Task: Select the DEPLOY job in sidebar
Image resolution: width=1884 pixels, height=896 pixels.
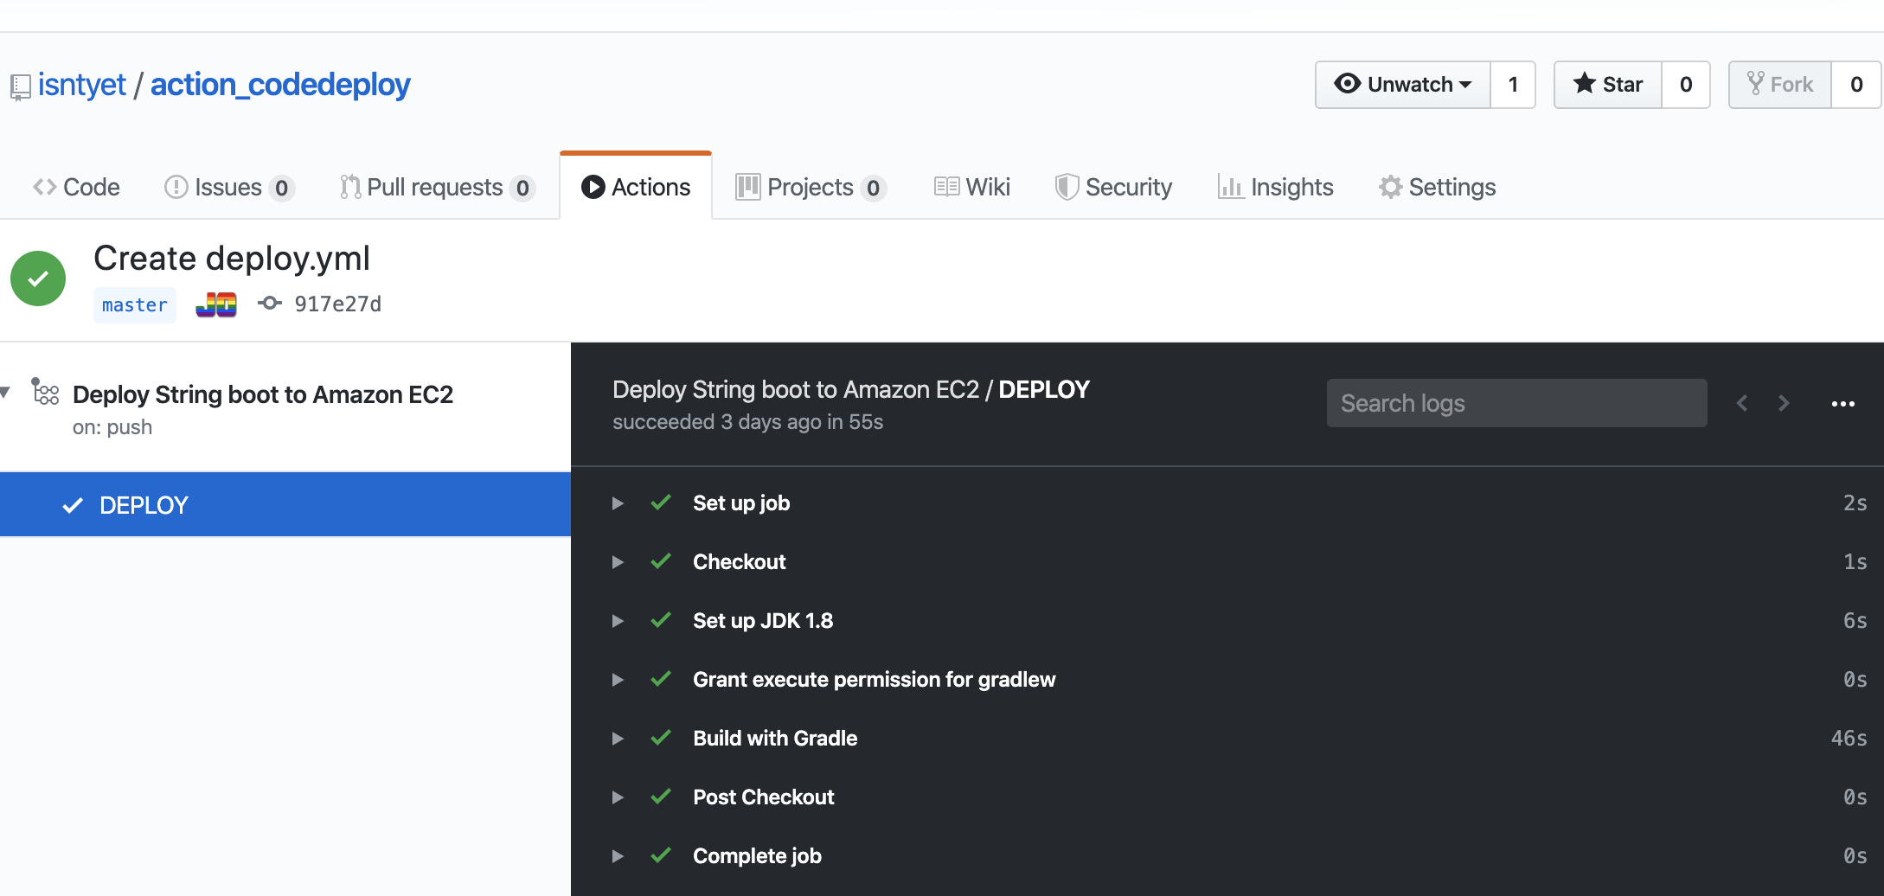Action: (285, 505)
